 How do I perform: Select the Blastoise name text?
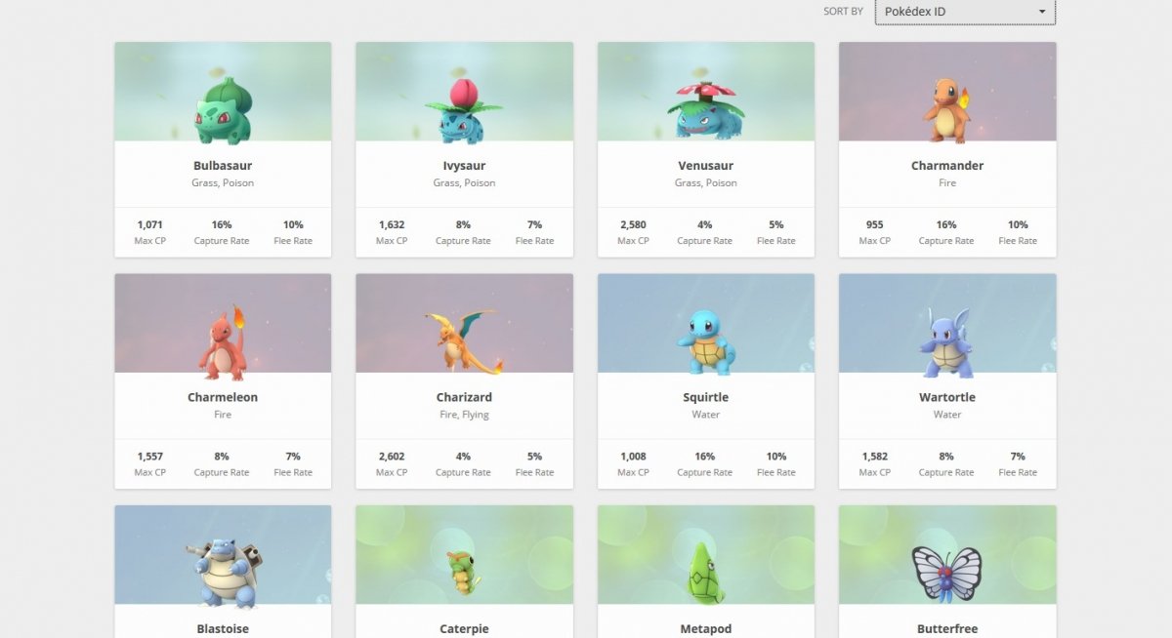coord(223,629)
